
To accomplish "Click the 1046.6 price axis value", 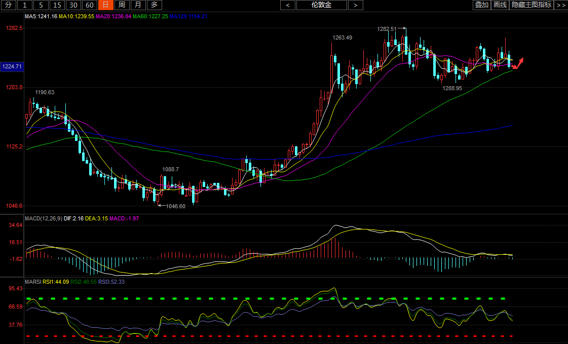I will pyautogui.click(x=14, y=206).
